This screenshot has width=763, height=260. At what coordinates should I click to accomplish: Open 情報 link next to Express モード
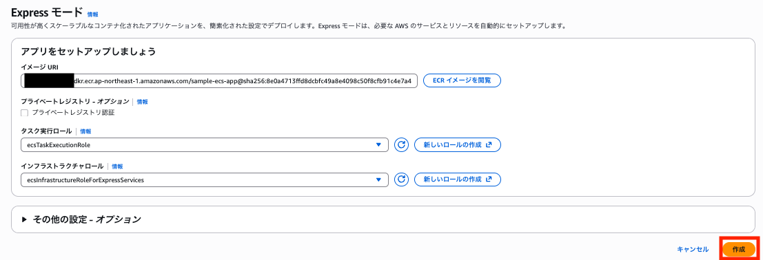click(92, 15)
